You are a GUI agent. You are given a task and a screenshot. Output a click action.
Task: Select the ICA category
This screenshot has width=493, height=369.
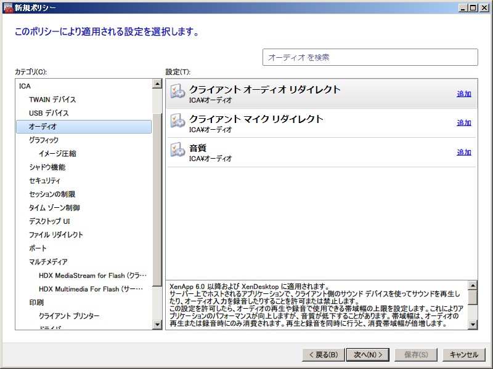(x=25, y=86)
